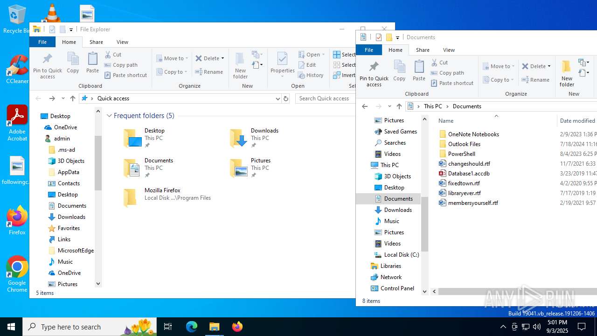Open File tab in Documents window

pyautogui.click(x=369, y=50)
